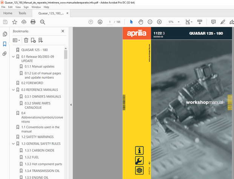Open 1.1 Conventions used in the manual
234x179 pixels.
click(40, 129)
